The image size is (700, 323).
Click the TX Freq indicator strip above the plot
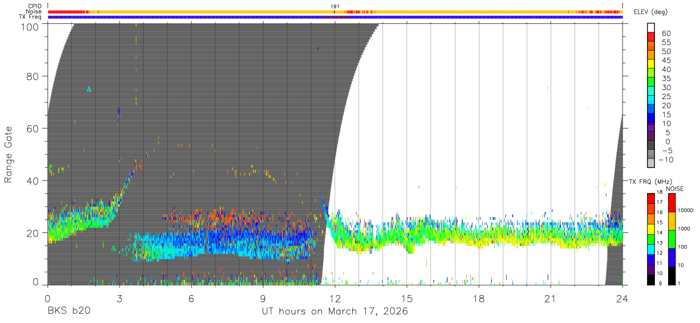[335, 17]
